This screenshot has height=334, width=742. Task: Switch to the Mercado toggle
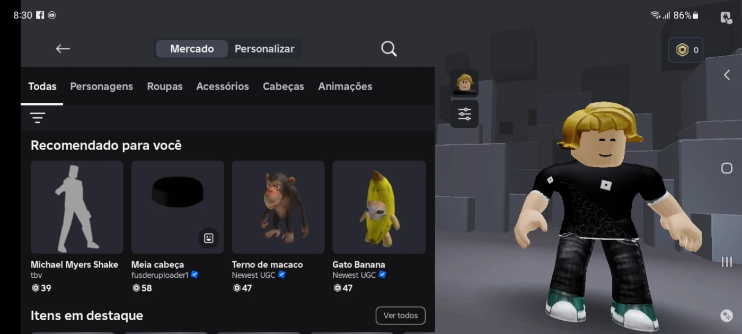(192, 49)
